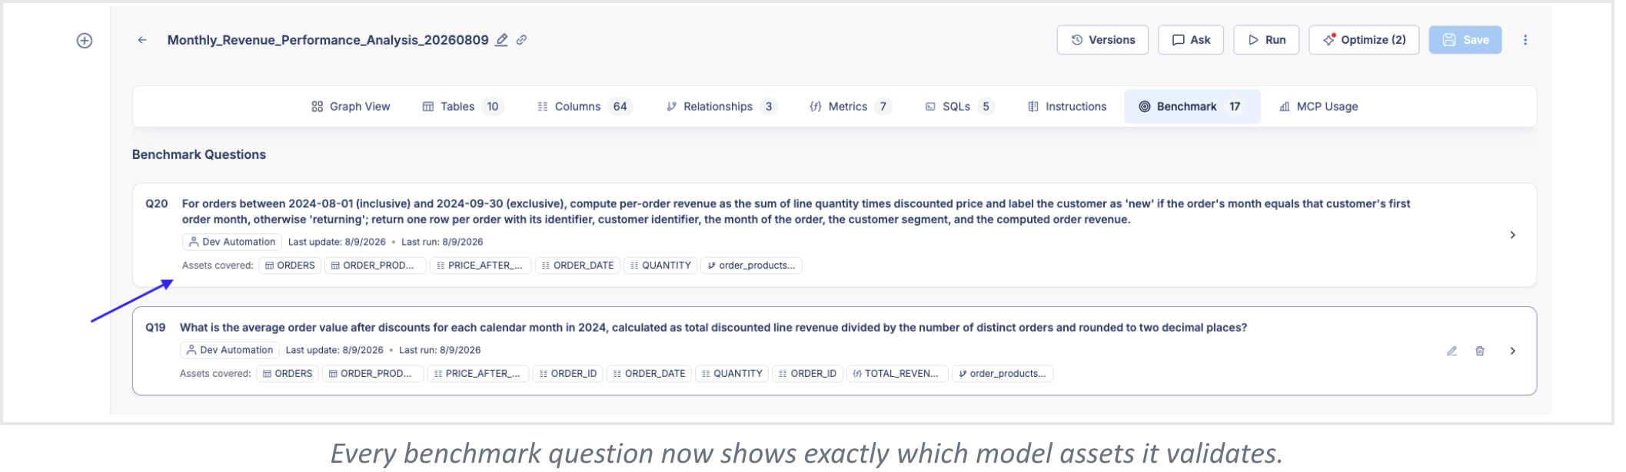The height and width of the screenshot is (472, 1626).
Task: Click the Save button
Action: click(x=1465, y=40)
